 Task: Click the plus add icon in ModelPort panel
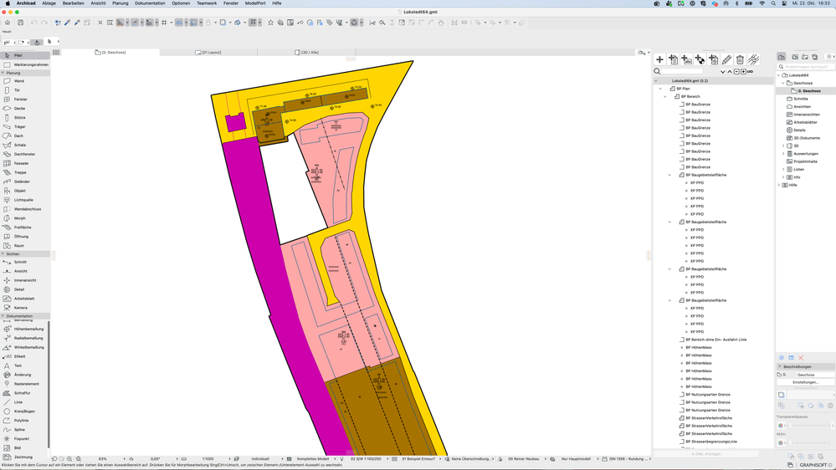pos(659,59)
